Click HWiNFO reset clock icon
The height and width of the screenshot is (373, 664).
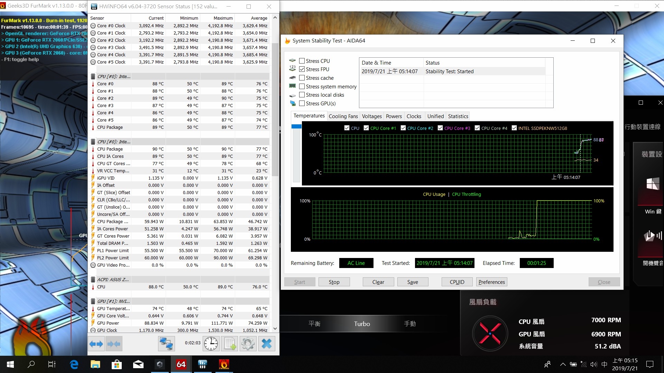(211, 344)
